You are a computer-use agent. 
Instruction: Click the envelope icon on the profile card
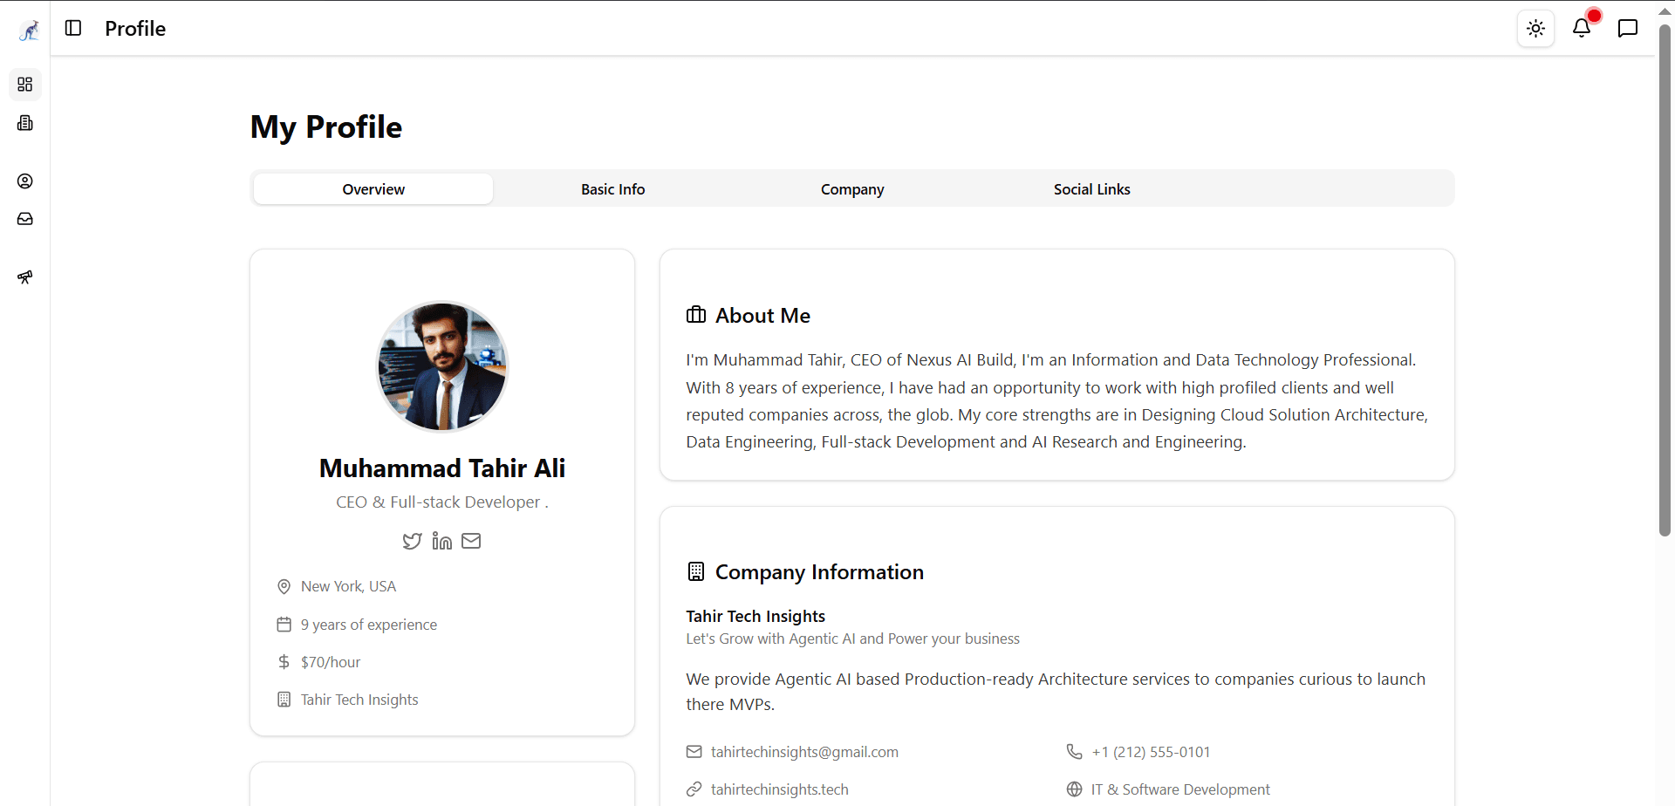click(x=471, y=541)
